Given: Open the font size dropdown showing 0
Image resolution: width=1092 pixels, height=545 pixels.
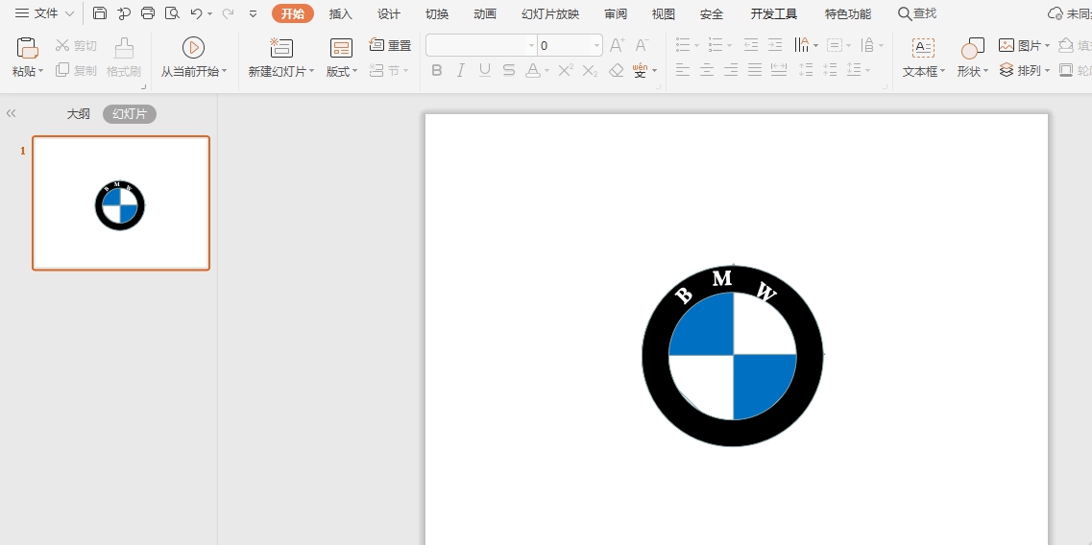Looking at the screenshot, I should 596,45.
